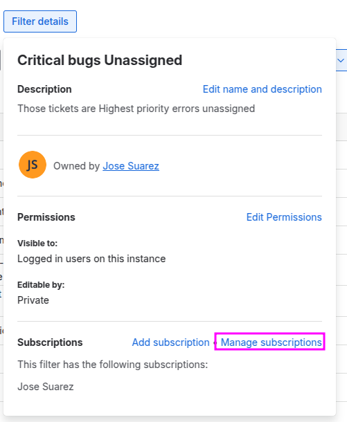Click the Description heading
This screenshot has height=422, width=347.
tap(44, 89)
